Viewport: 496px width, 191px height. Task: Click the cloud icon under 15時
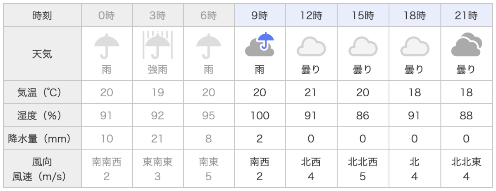click(362, 47)
